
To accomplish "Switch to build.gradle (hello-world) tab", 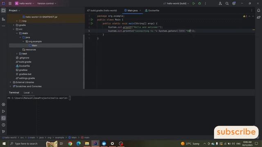I will (102, 11).
